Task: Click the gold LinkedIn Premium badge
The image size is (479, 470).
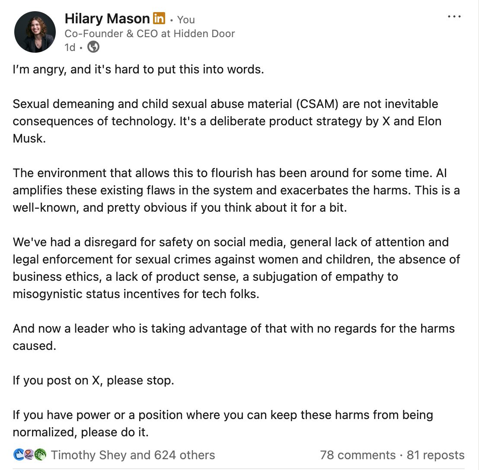Action: (159, 19)
